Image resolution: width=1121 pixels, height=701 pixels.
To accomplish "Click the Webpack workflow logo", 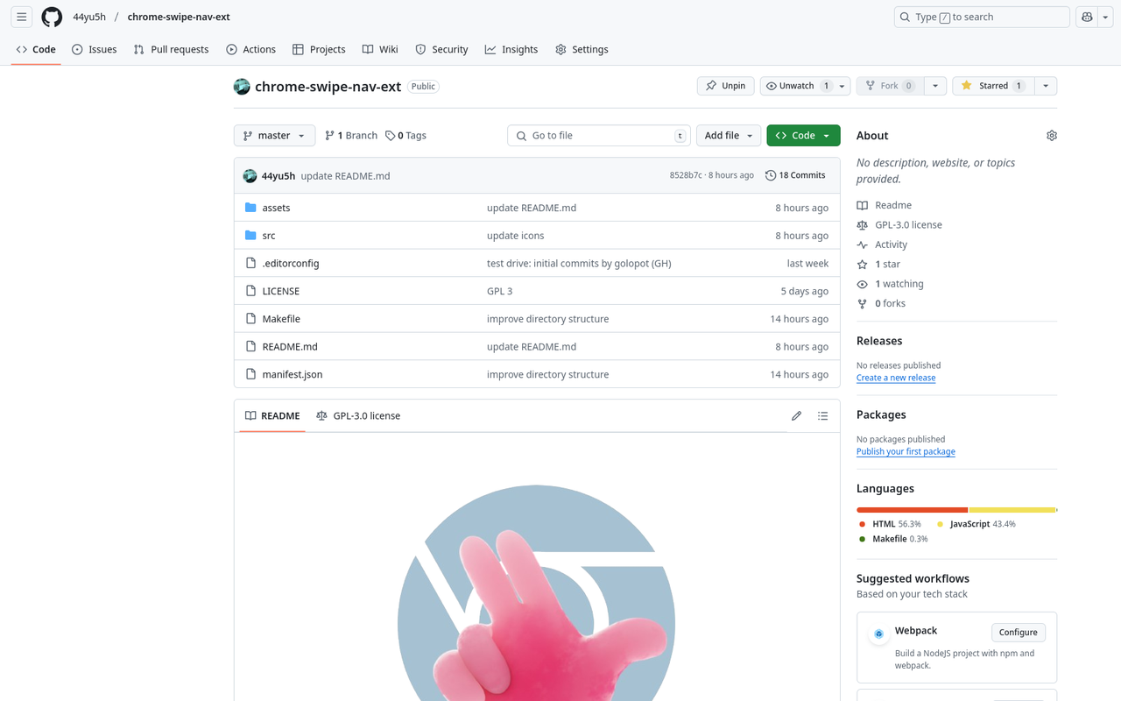I will [x=878, y=634].
